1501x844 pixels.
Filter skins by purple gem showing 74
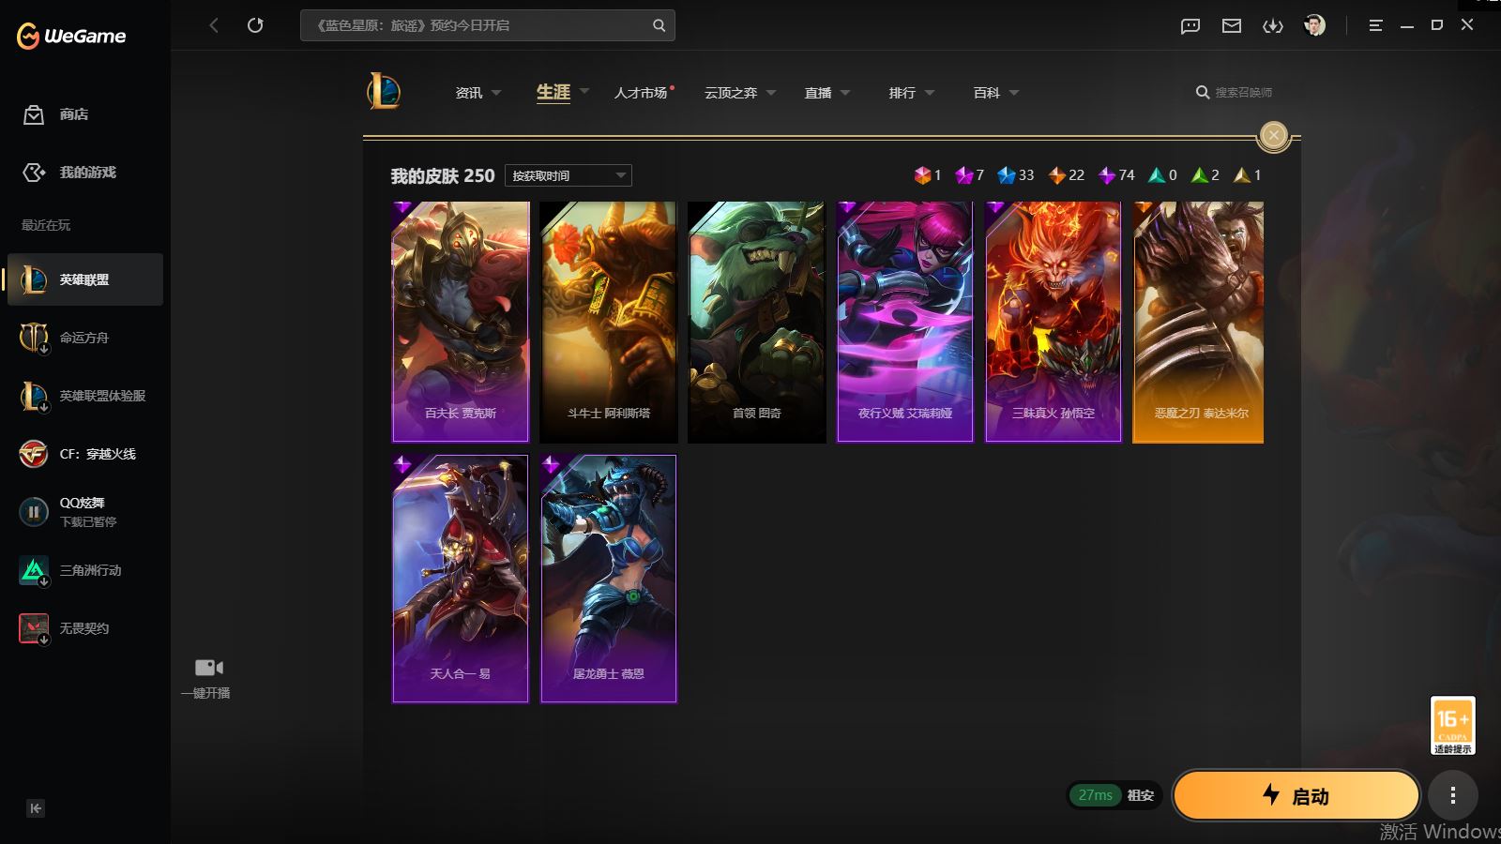[1116, 175]
